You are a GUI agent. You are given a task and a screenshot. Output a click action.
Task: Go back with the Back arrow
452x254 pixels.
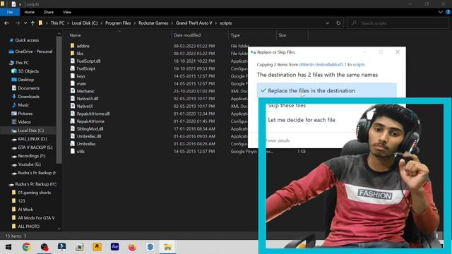click(6, 23)
